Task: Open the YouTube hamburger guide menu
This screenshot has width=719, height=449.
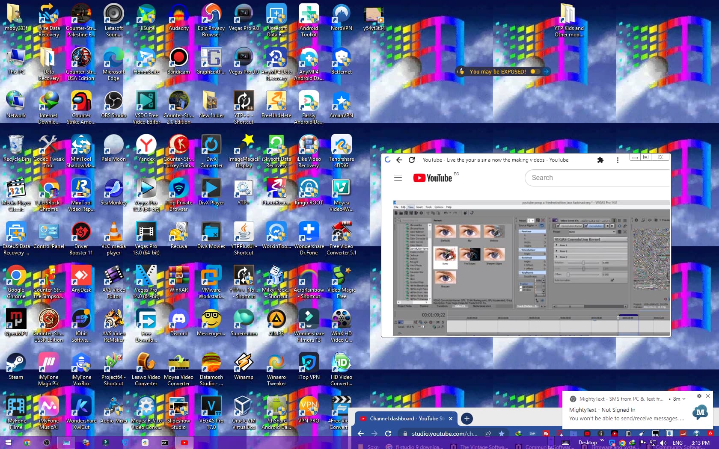Action: 398,177
